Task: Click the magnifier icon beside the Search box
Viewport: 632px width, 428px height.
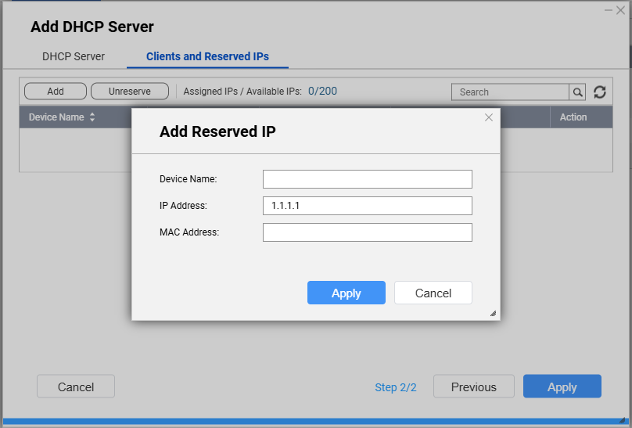Action: tap(578, 92)
